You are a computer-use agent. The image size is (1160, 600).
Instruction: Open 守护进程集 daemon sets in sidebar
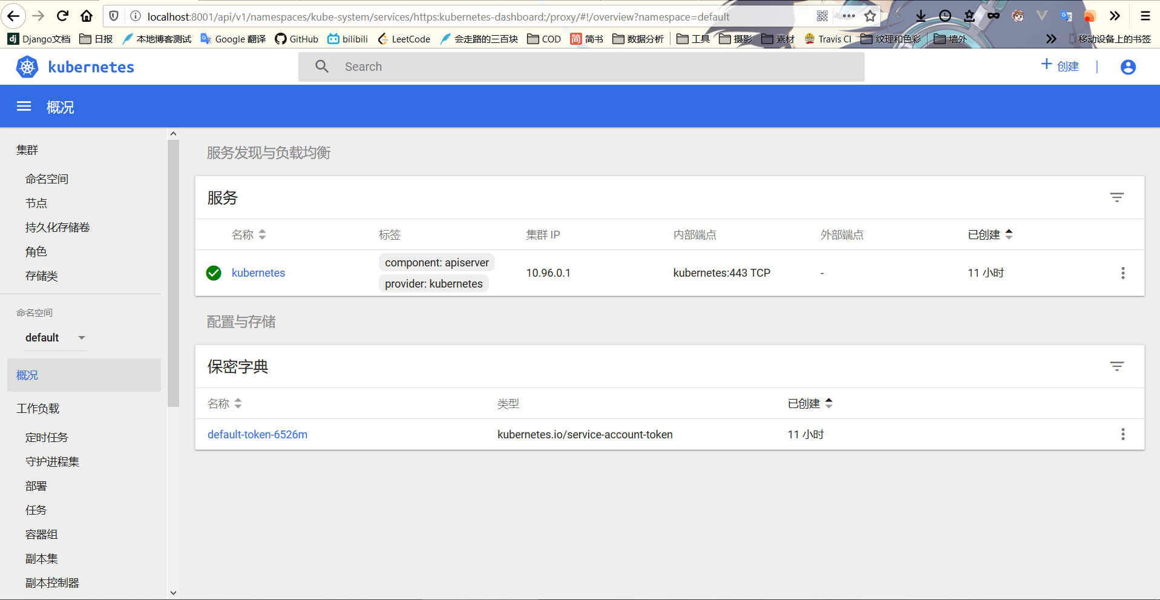[x=52, y=462]
